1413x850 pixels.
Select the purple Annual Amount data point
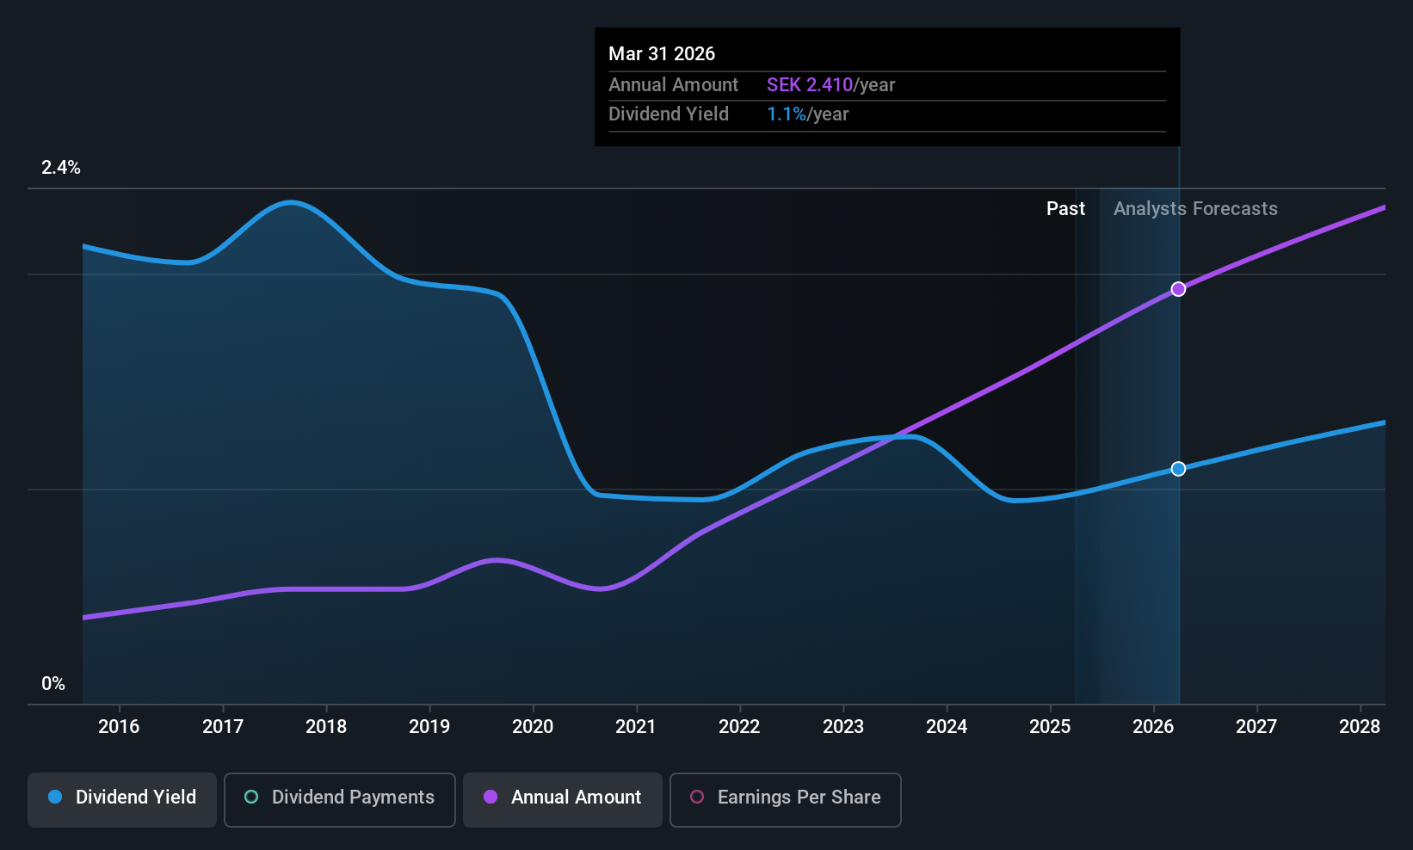1178,289
